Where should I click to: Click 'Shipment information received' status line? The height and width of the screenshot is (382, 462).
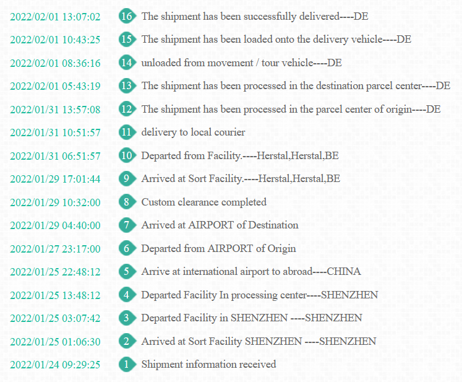pos(208,364)
